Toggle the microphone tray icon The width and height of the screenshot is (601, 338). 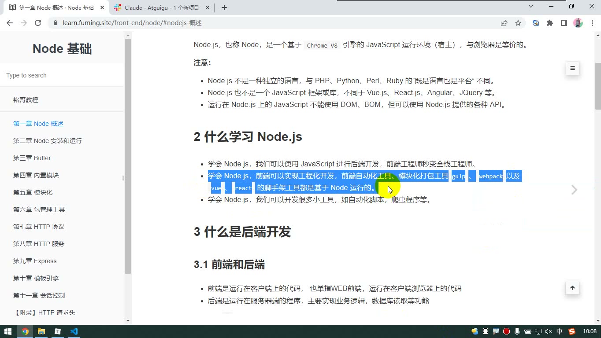517,331
